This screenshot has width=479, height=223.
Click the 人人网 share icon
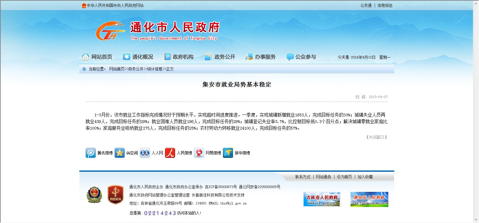coord(145,153)
